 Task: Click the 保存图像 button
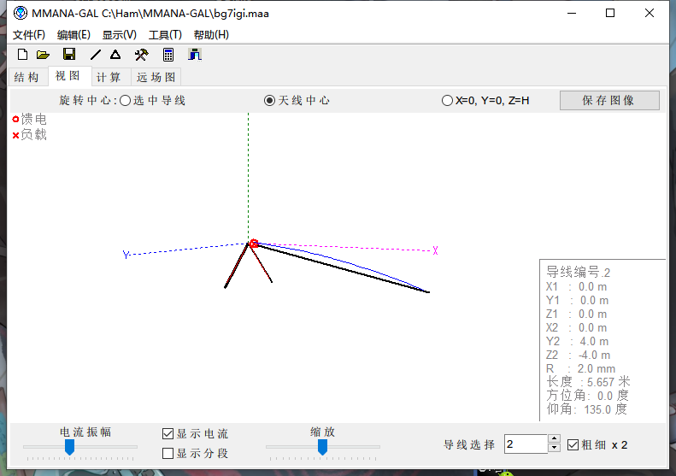(x=609, y=101)
